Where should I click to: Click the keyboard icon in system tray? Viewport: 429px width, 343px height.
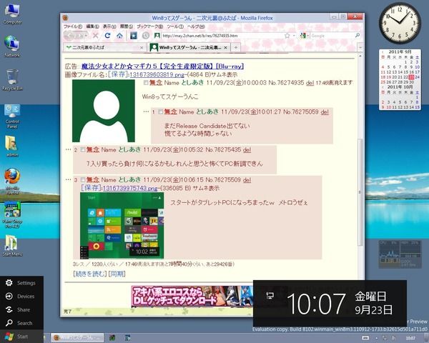(x=365, y=338)
